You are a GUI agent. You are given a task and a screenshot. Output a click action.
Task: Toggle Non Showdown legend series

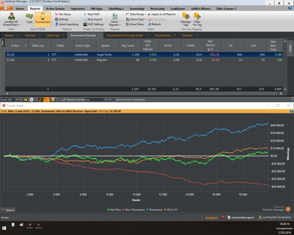(x=134, y=209)
